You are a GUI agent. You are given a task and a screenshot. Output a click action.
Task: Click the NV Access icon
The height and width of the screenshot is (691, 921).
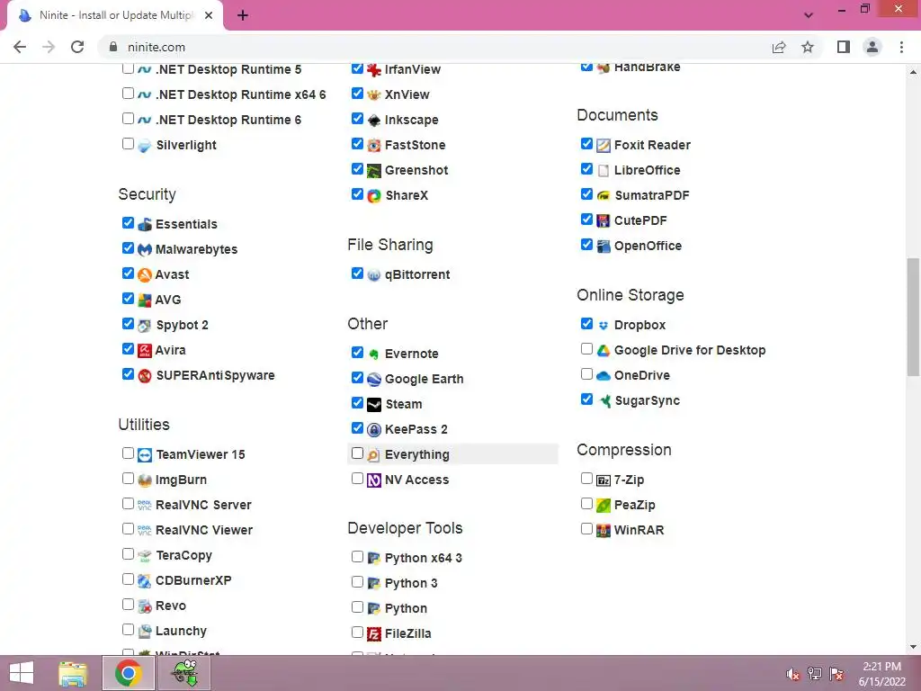coord(374,480)
